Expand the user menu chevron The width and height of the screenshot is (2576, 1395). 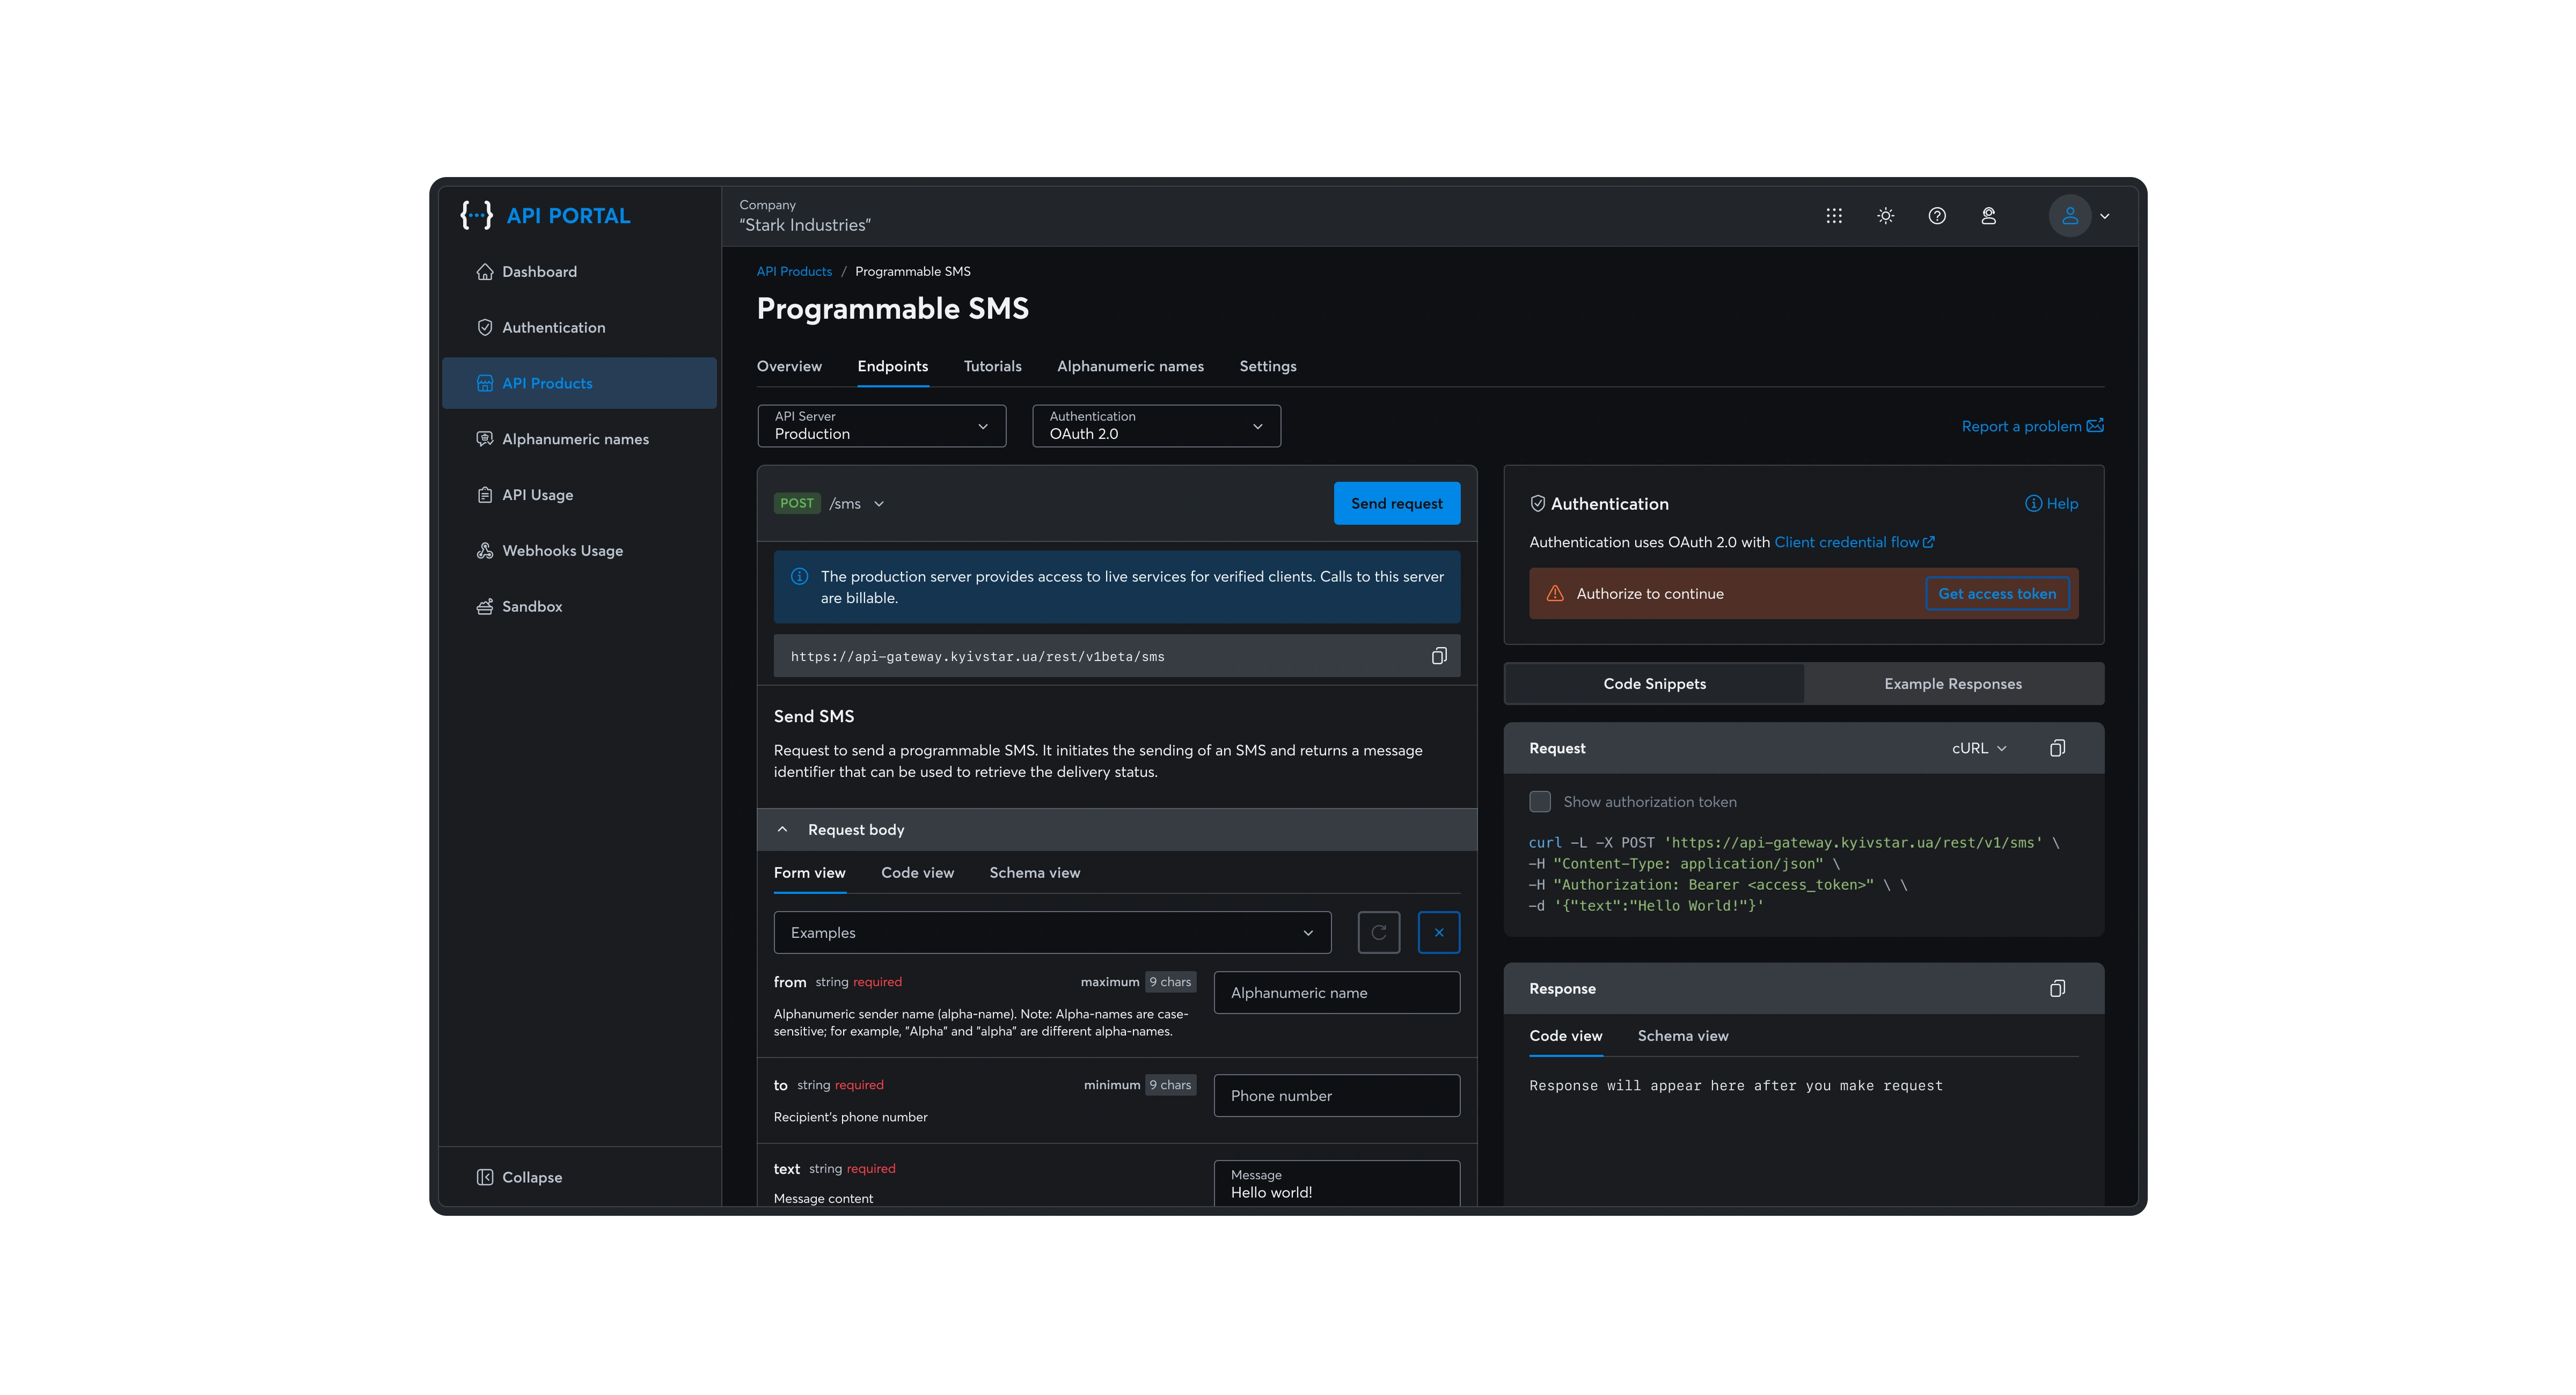coord(2105,216)
